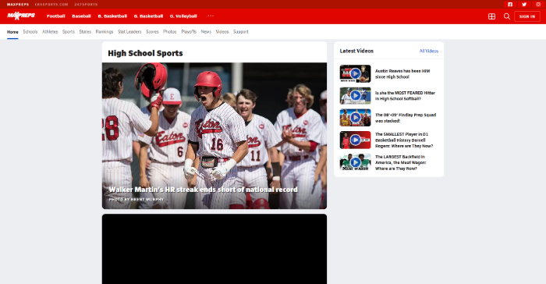
Task: Click the search magnifier icon
Action: point(507,16)
